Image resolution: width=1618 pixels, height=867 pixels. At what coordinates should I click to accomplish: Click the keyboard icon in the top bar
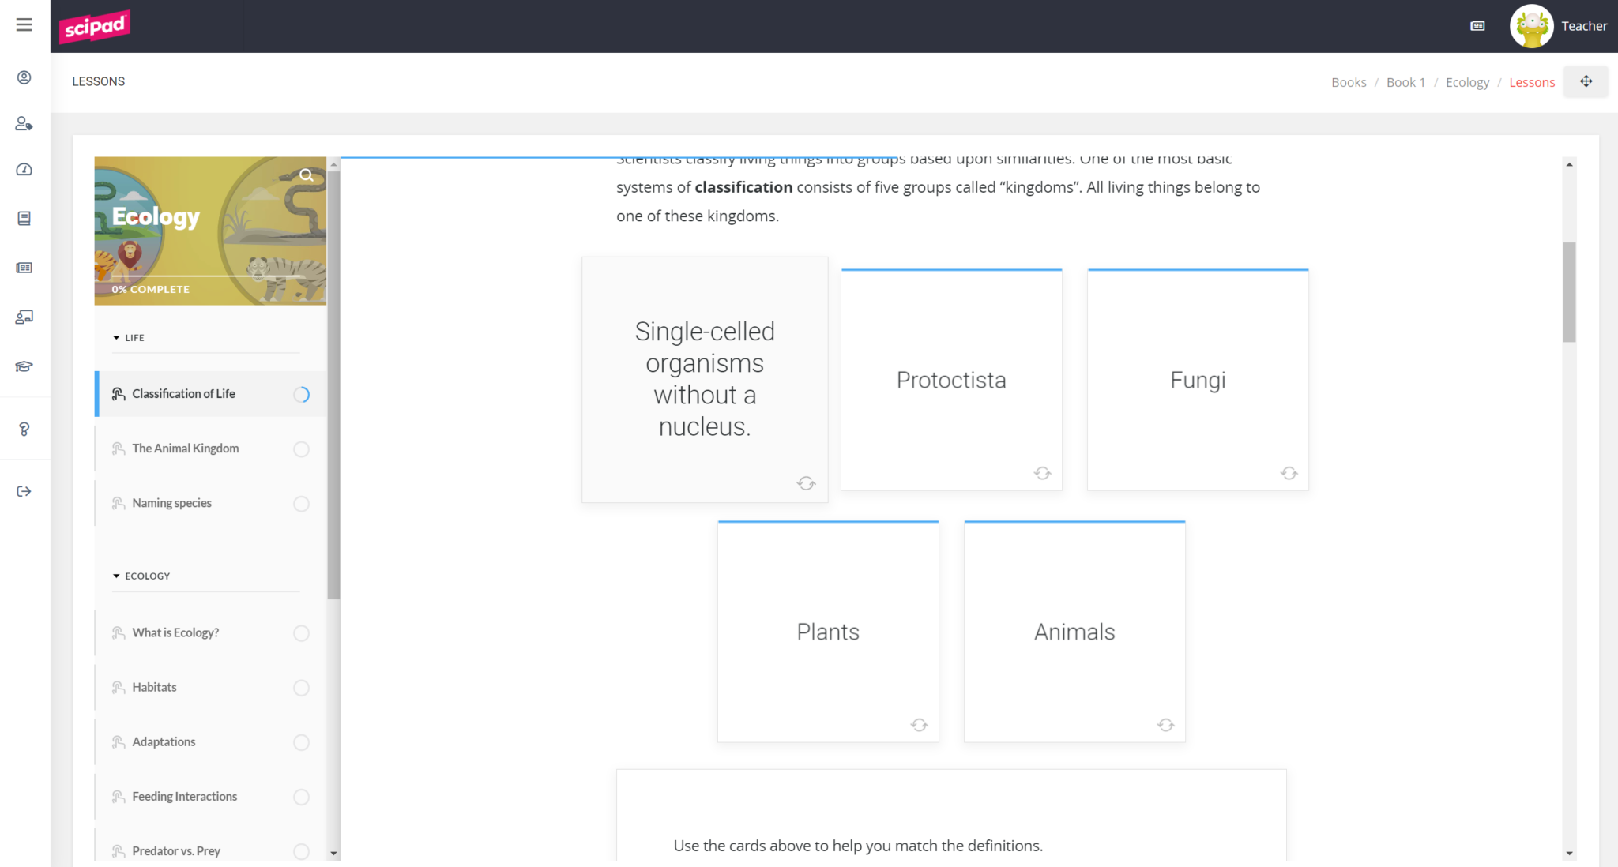[x=1477, y=25]
